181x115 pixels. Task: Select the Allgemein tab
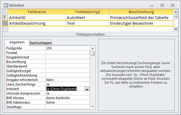pos(17,42)
